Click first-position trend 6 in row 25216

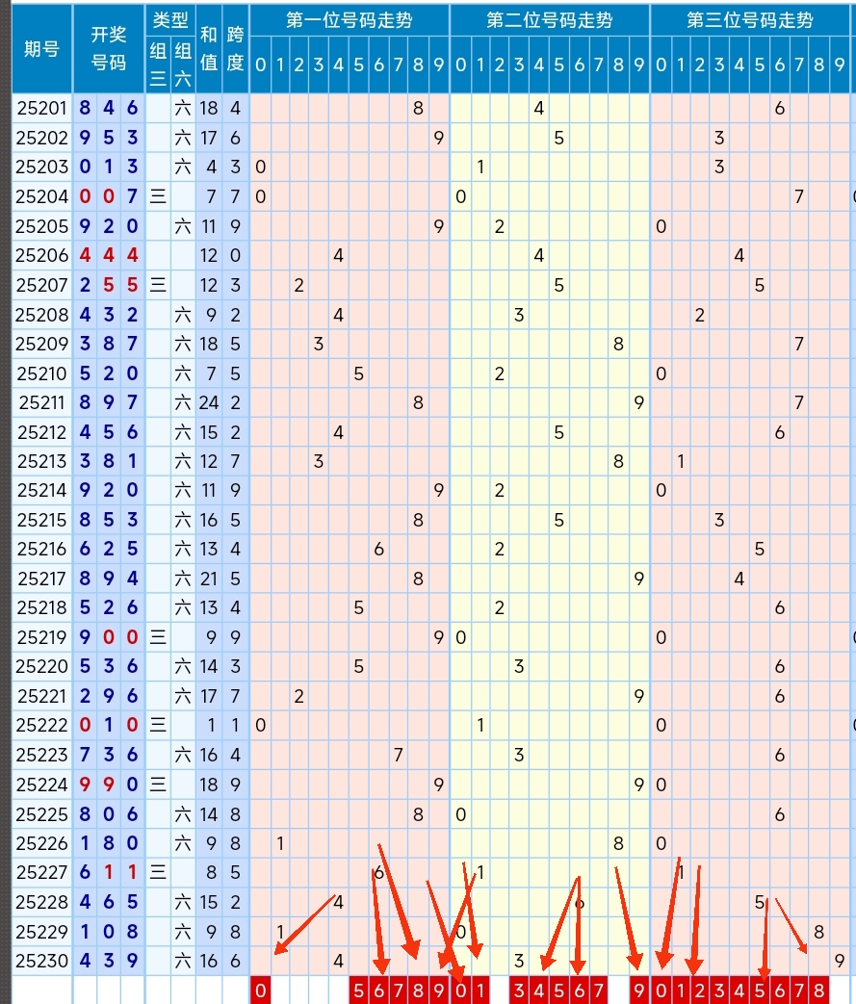(378, 550)
